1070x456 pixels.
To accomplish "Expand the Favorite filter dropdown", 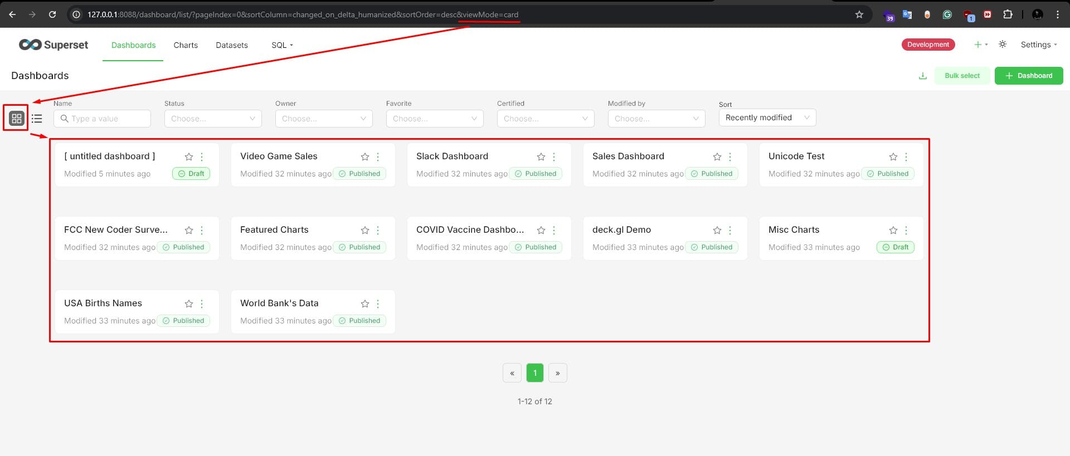I will point(435,119).
